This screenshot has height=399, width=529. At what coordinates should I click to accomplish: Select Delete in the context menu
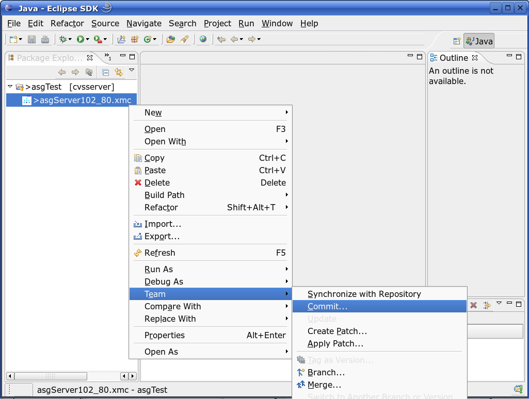point(211,182)
